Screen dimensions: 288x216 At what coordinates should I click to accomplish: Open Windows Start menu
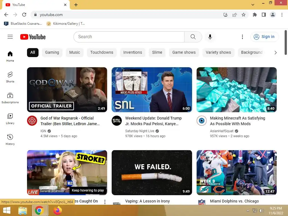point(7,210)
